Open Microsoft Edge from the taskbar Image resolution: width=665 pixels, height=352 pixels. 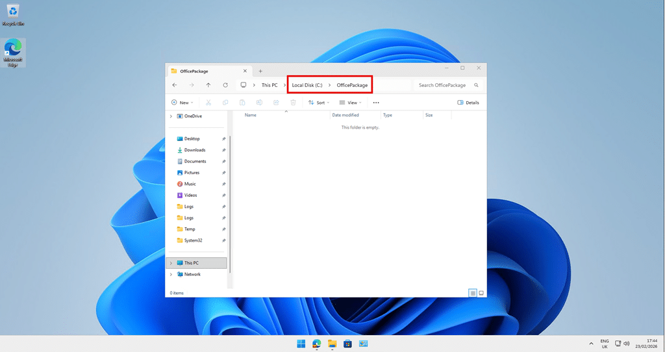click(x=316, y=343)
